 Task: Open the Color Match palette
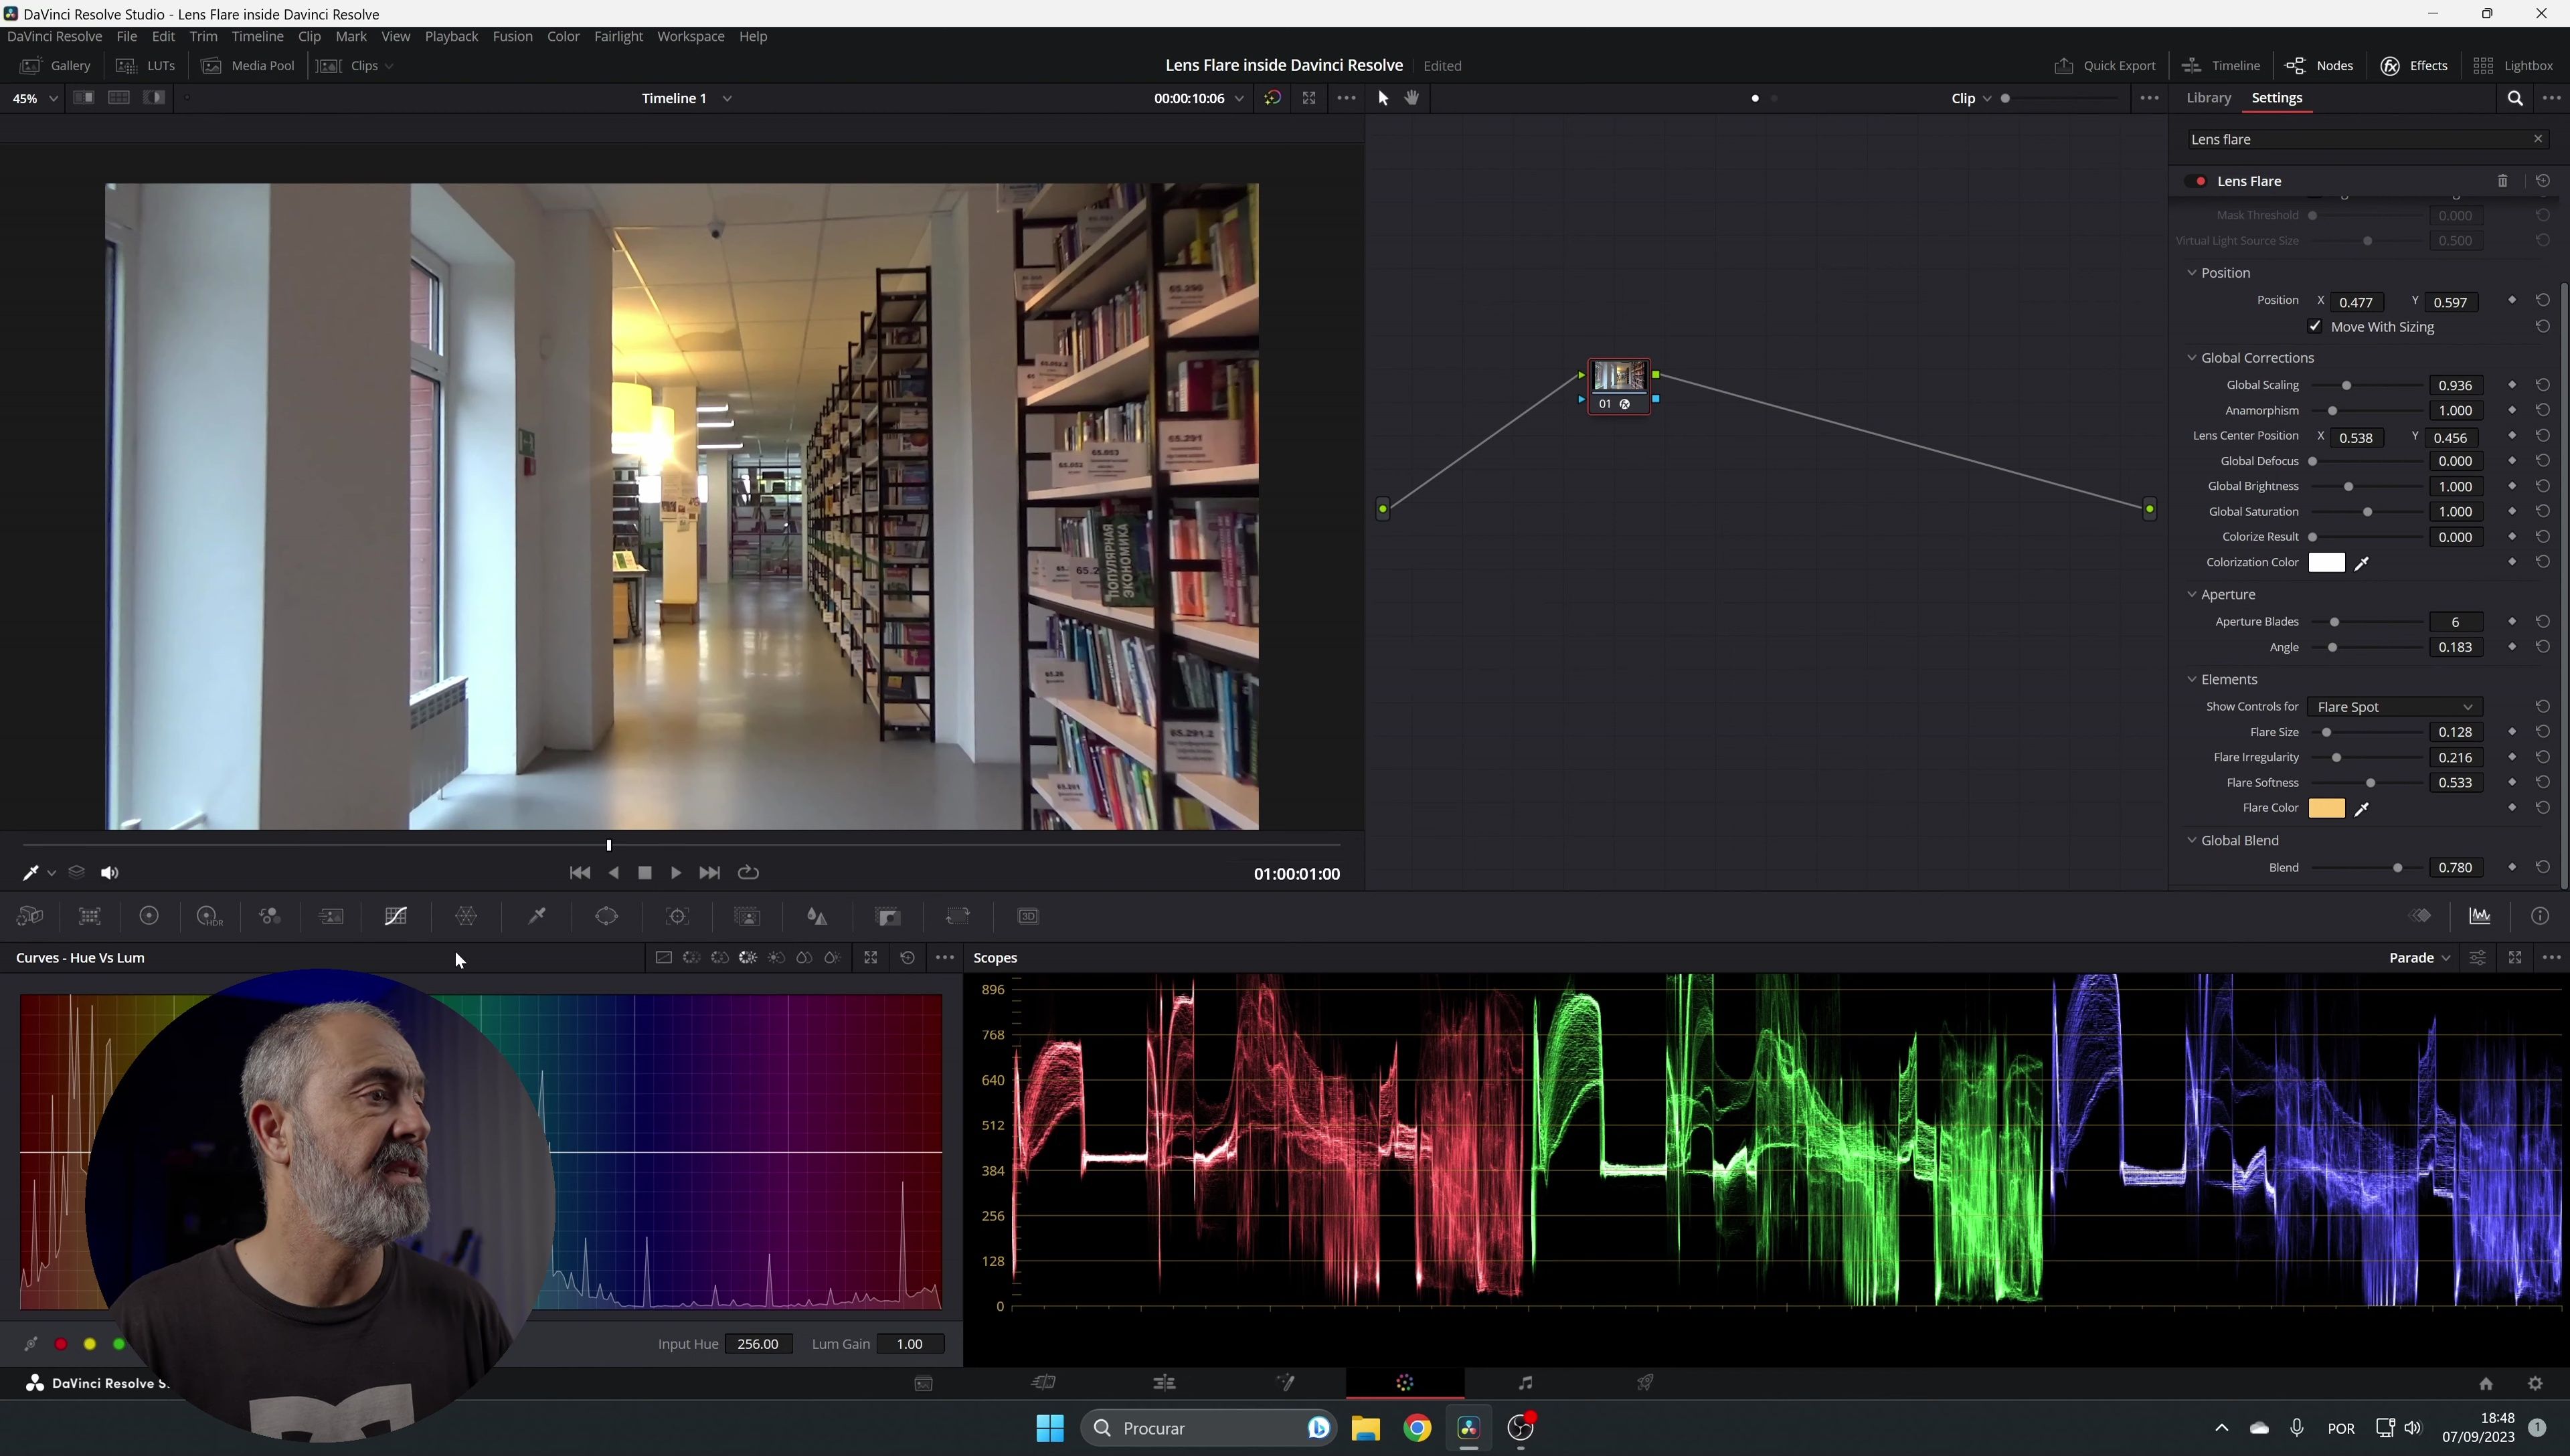click(x=90, y=916)
